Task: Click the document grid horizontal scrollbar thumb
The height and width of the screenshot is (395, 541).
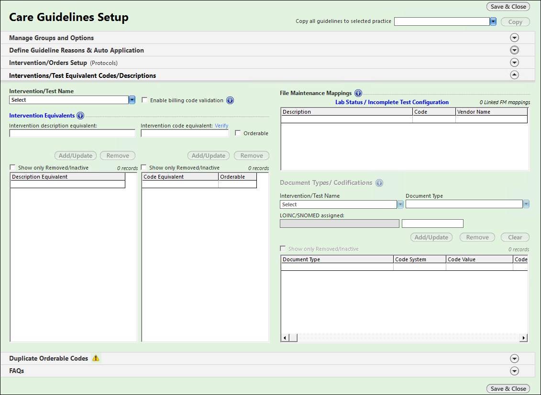Action: click(293, 338)
